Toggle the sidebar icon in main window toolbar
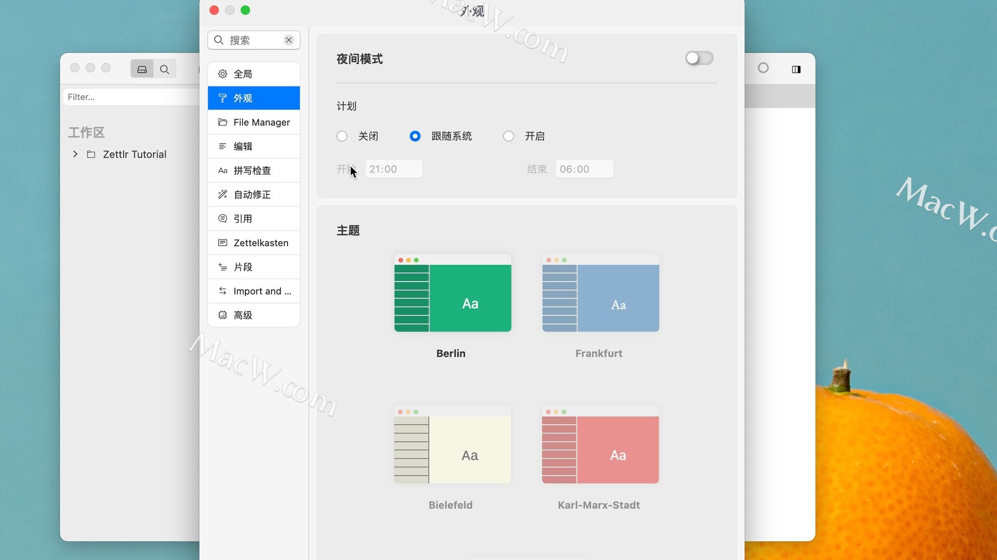This screenshot has width=997, height=560. pyautogui.click(x=796, y=69)
